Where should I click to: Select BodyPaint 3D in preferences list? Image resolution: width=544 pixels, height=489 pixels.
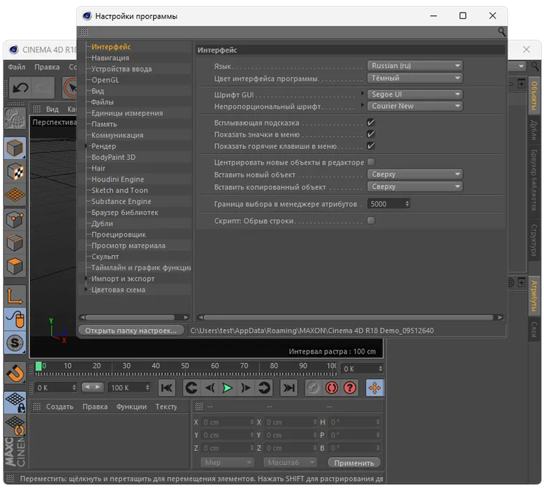click(x=113, y=157)
